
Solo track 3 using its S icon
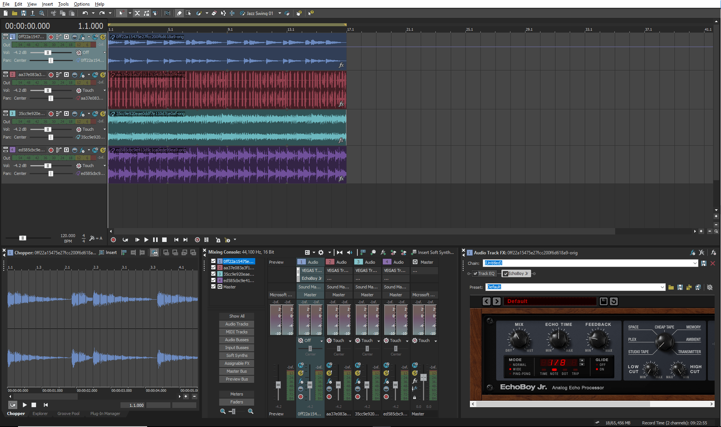[103, 114]
